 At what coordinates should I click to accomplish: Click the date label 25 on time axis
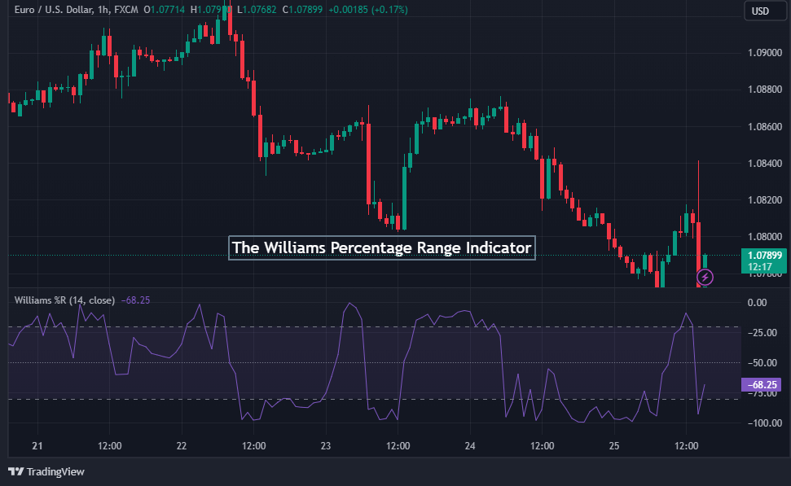[x=614, y=445]
